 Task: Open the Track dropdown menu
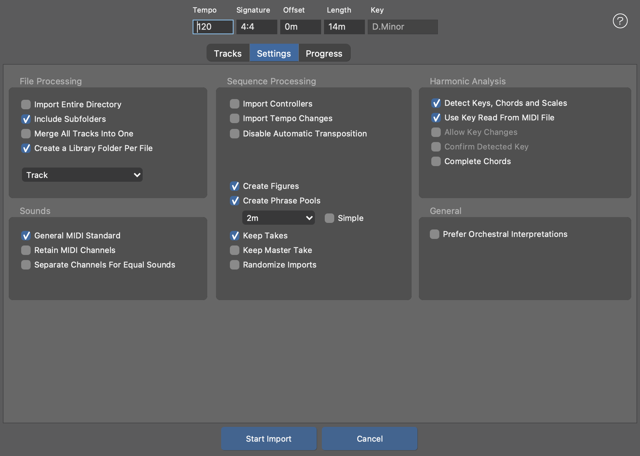pos(82,175)
